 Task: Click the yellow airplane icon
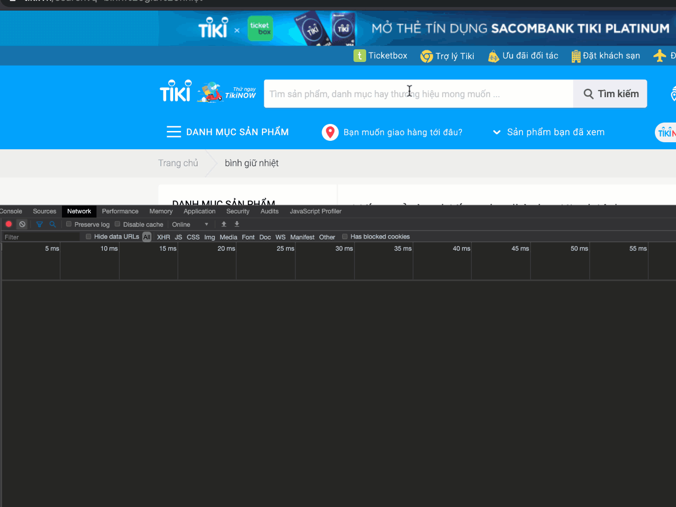coord(660,56)
